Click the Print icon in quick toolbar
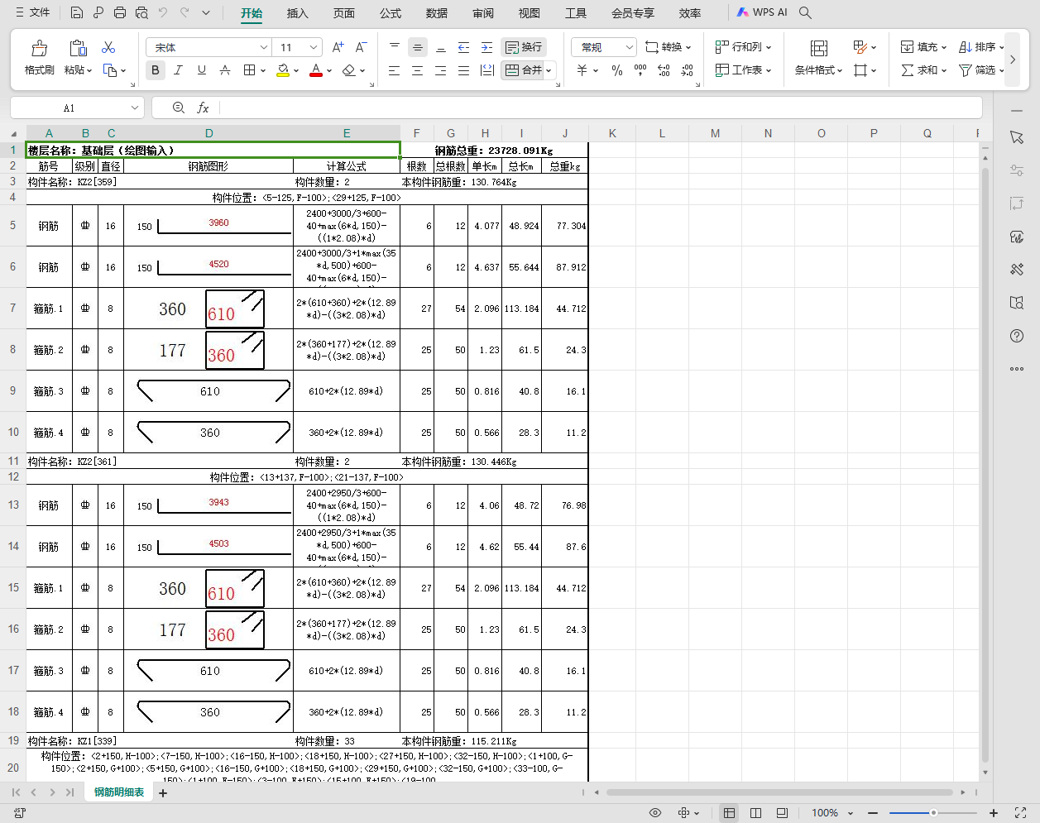1040x823 pixels. coord(120,12)
